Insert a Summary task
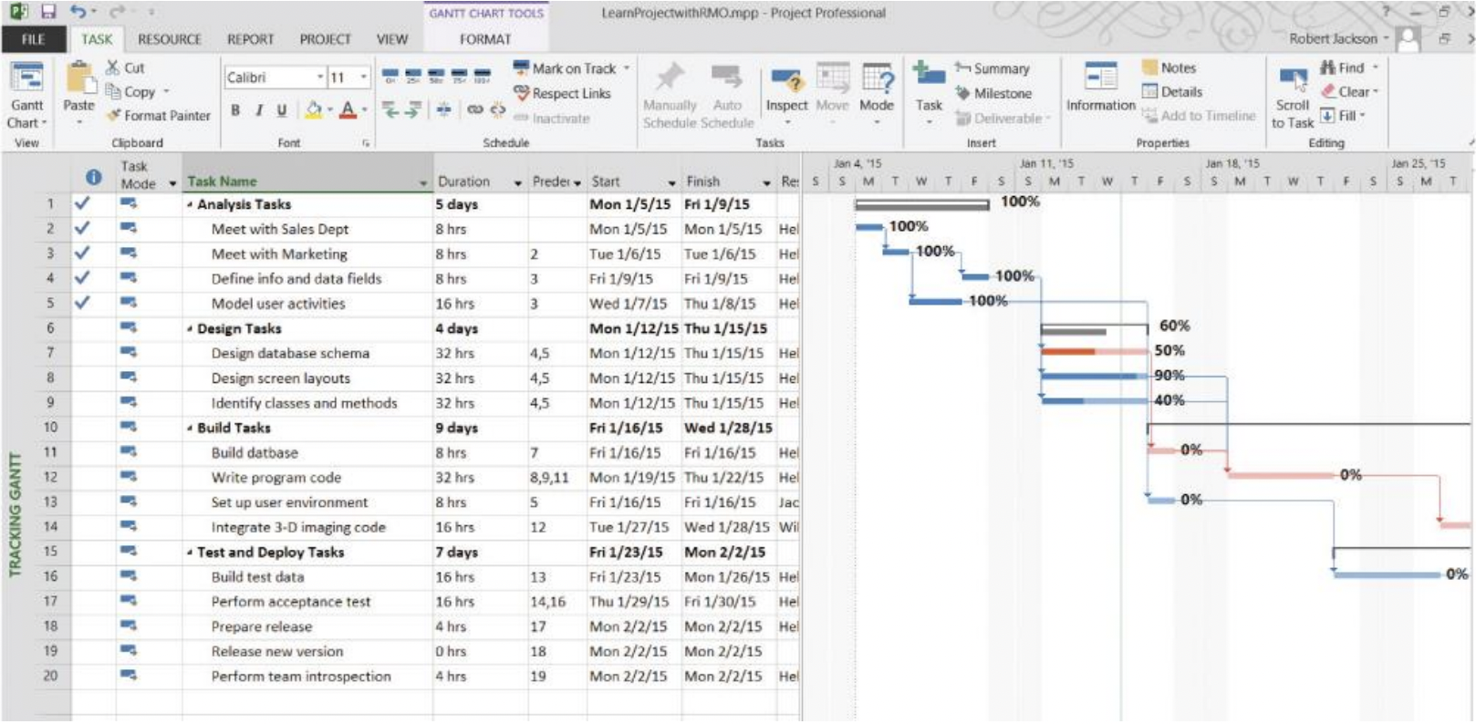Screen dimensions: 1476x724 (993, 68)
